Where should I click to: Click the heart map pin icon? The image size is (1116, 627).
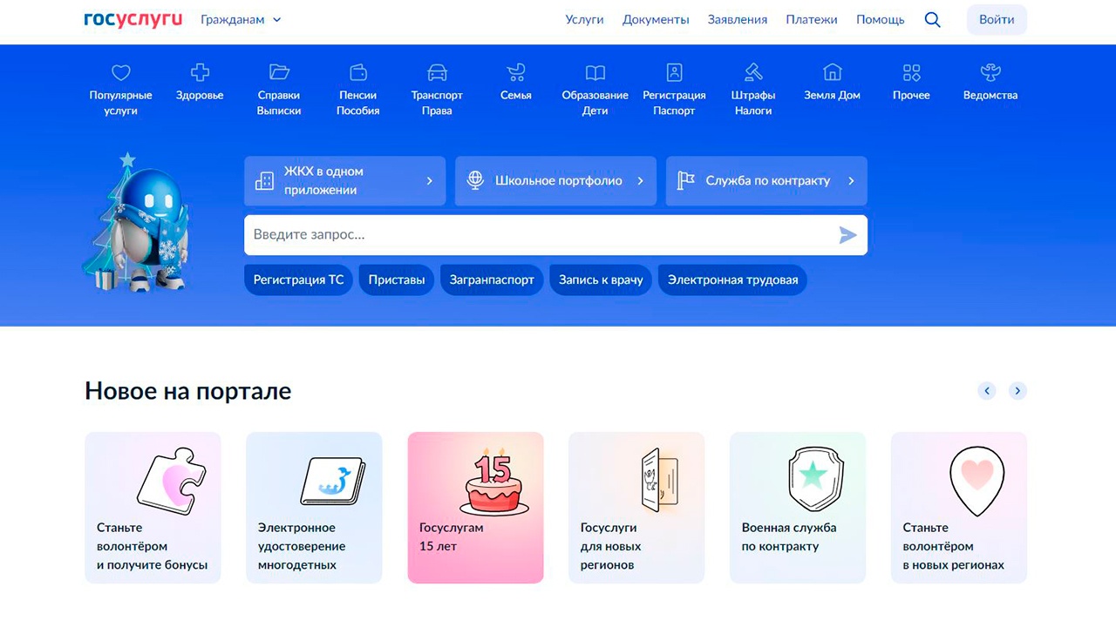pos(976,482)
